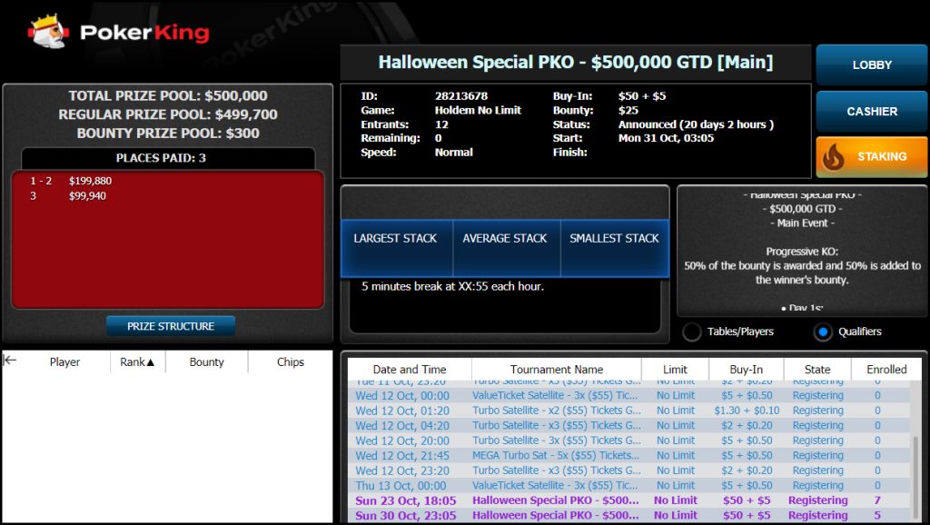The height and width of the screenshot is (525, 930).
Task: Click the "Mon 31 Oct, 03:05" start time
Action: pyautogui.click(x=666, y=138)
